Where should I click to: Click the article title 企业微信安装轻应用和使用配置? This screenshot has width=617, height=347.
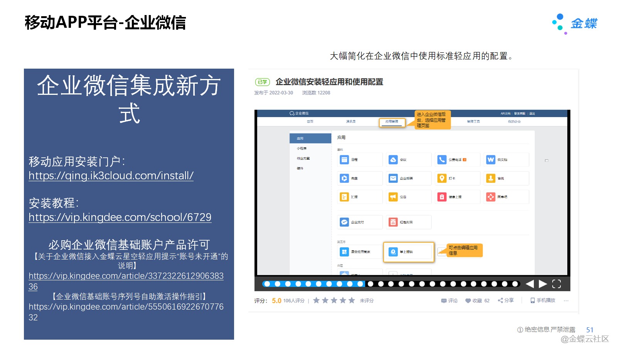tap(329, 82)
